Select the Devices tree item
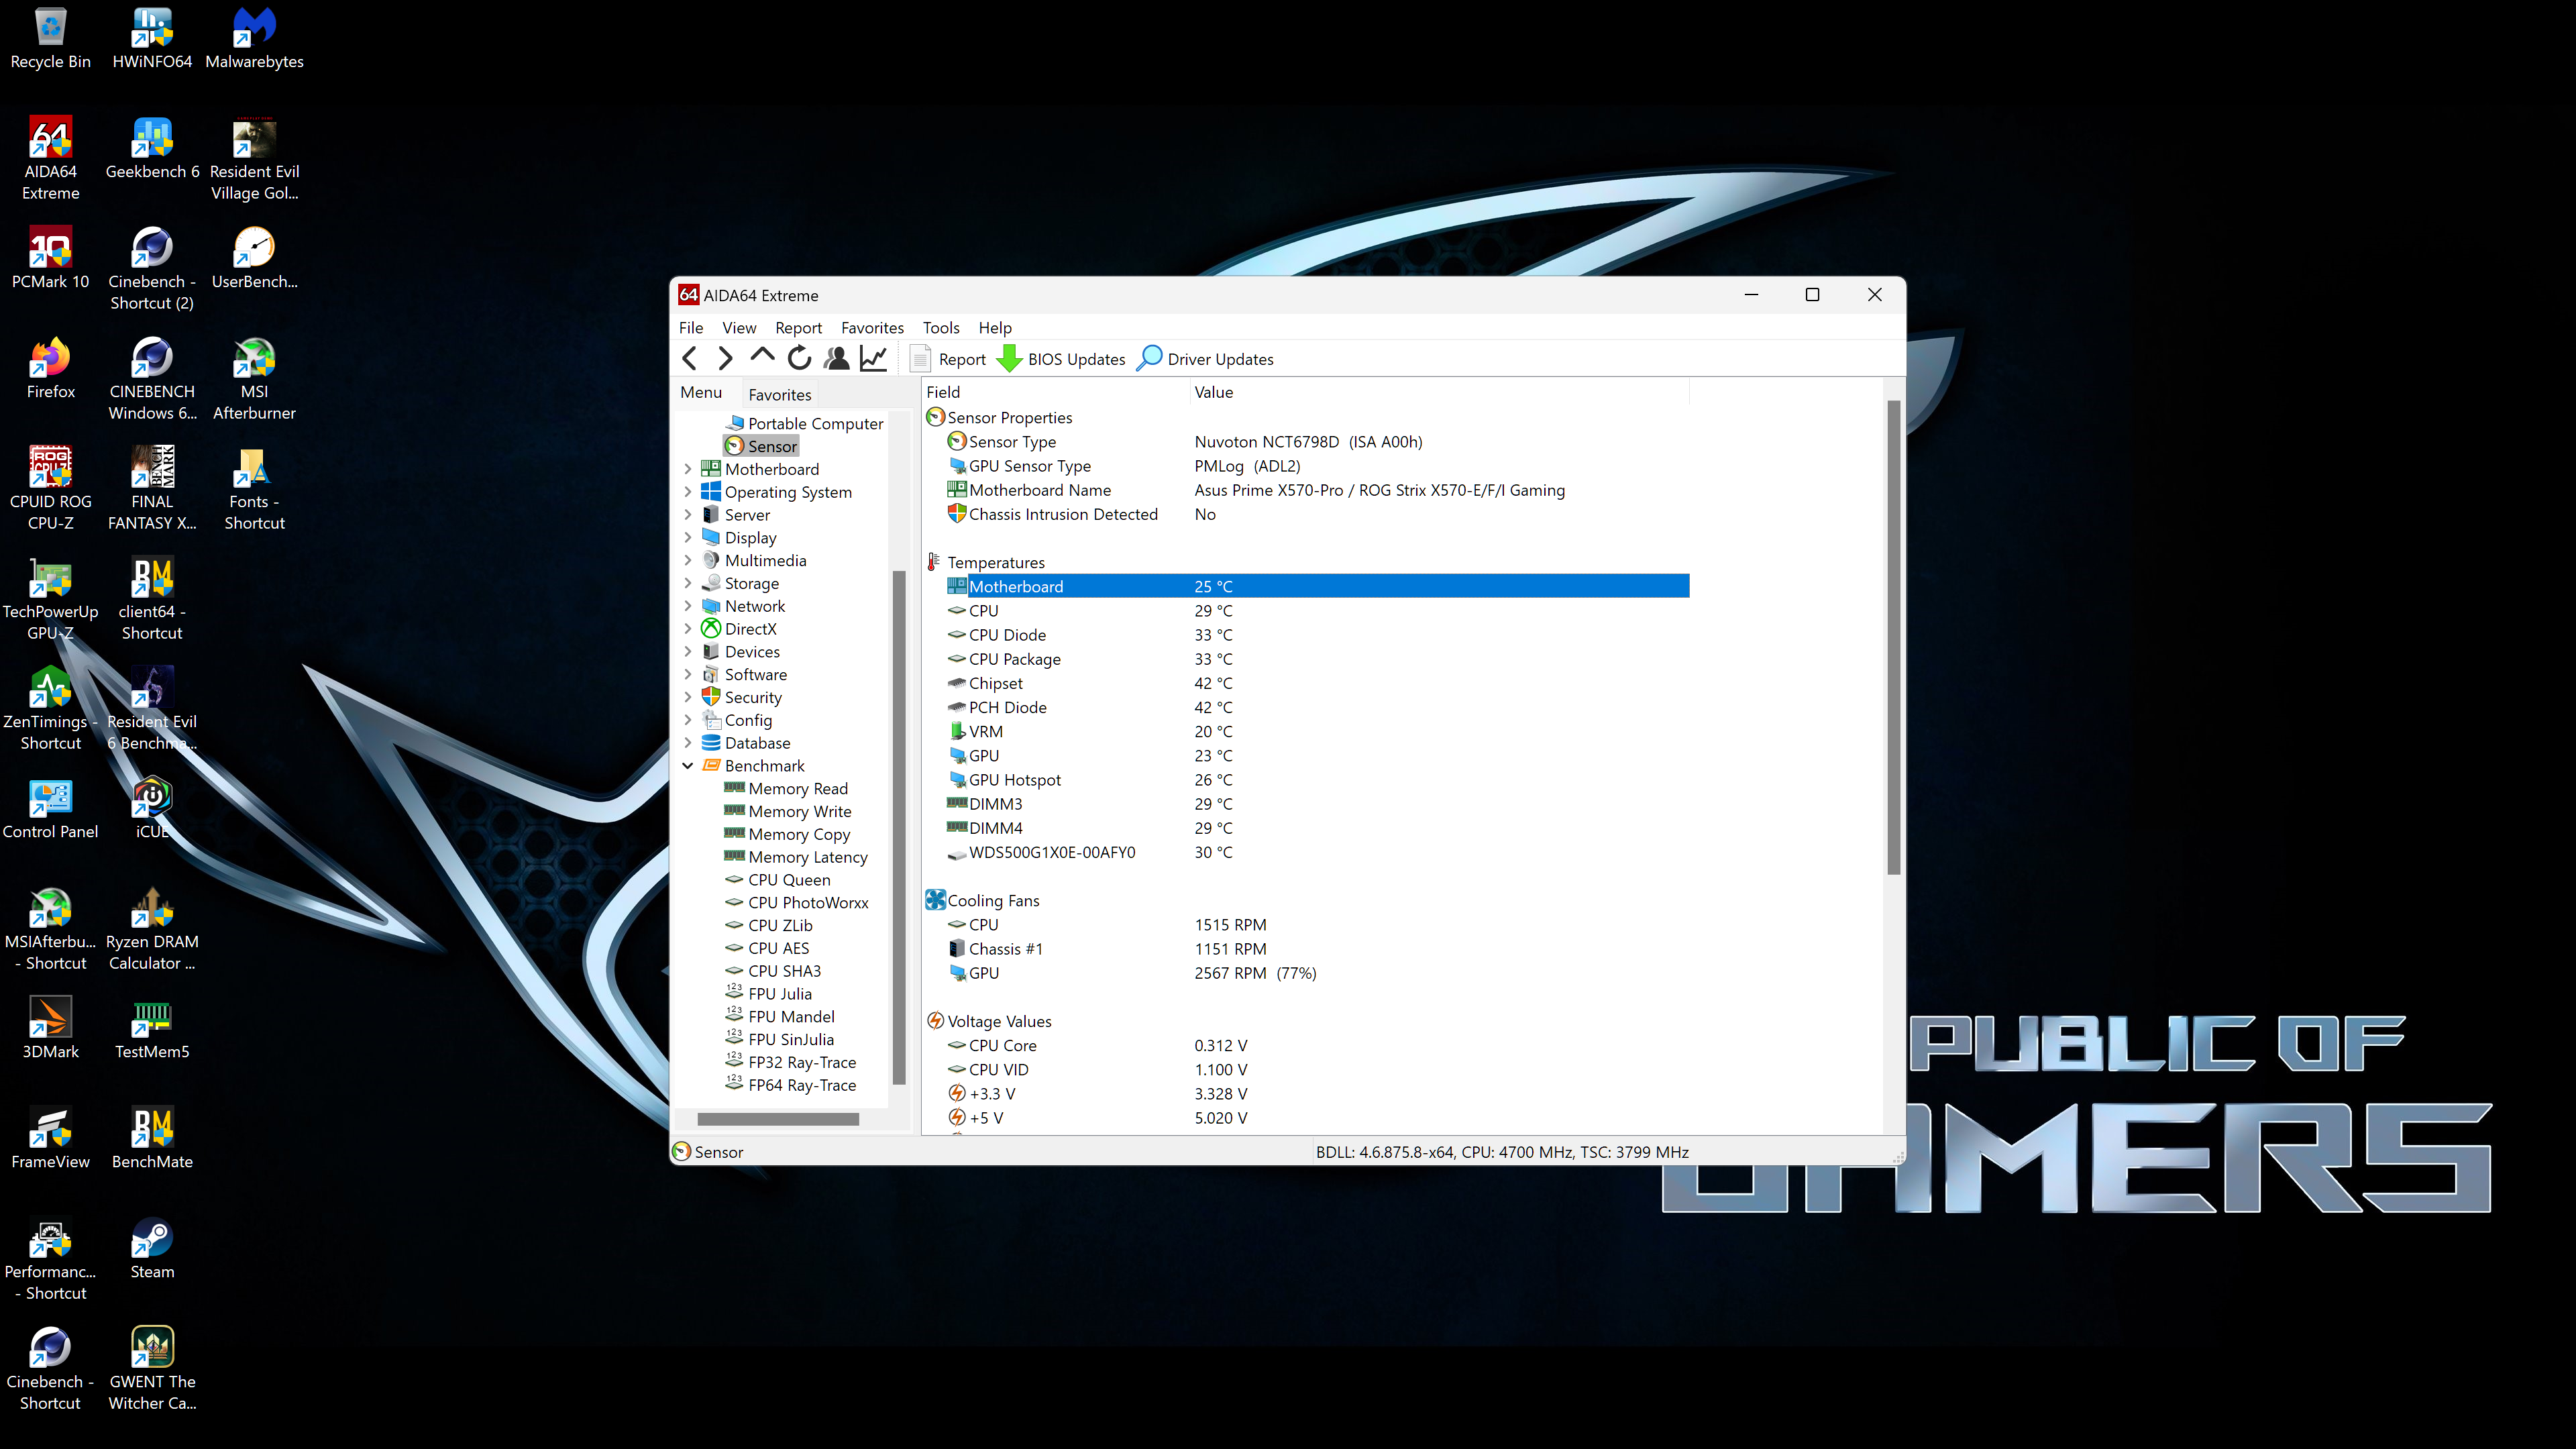2576x1449 pixels. pos(741,652)
